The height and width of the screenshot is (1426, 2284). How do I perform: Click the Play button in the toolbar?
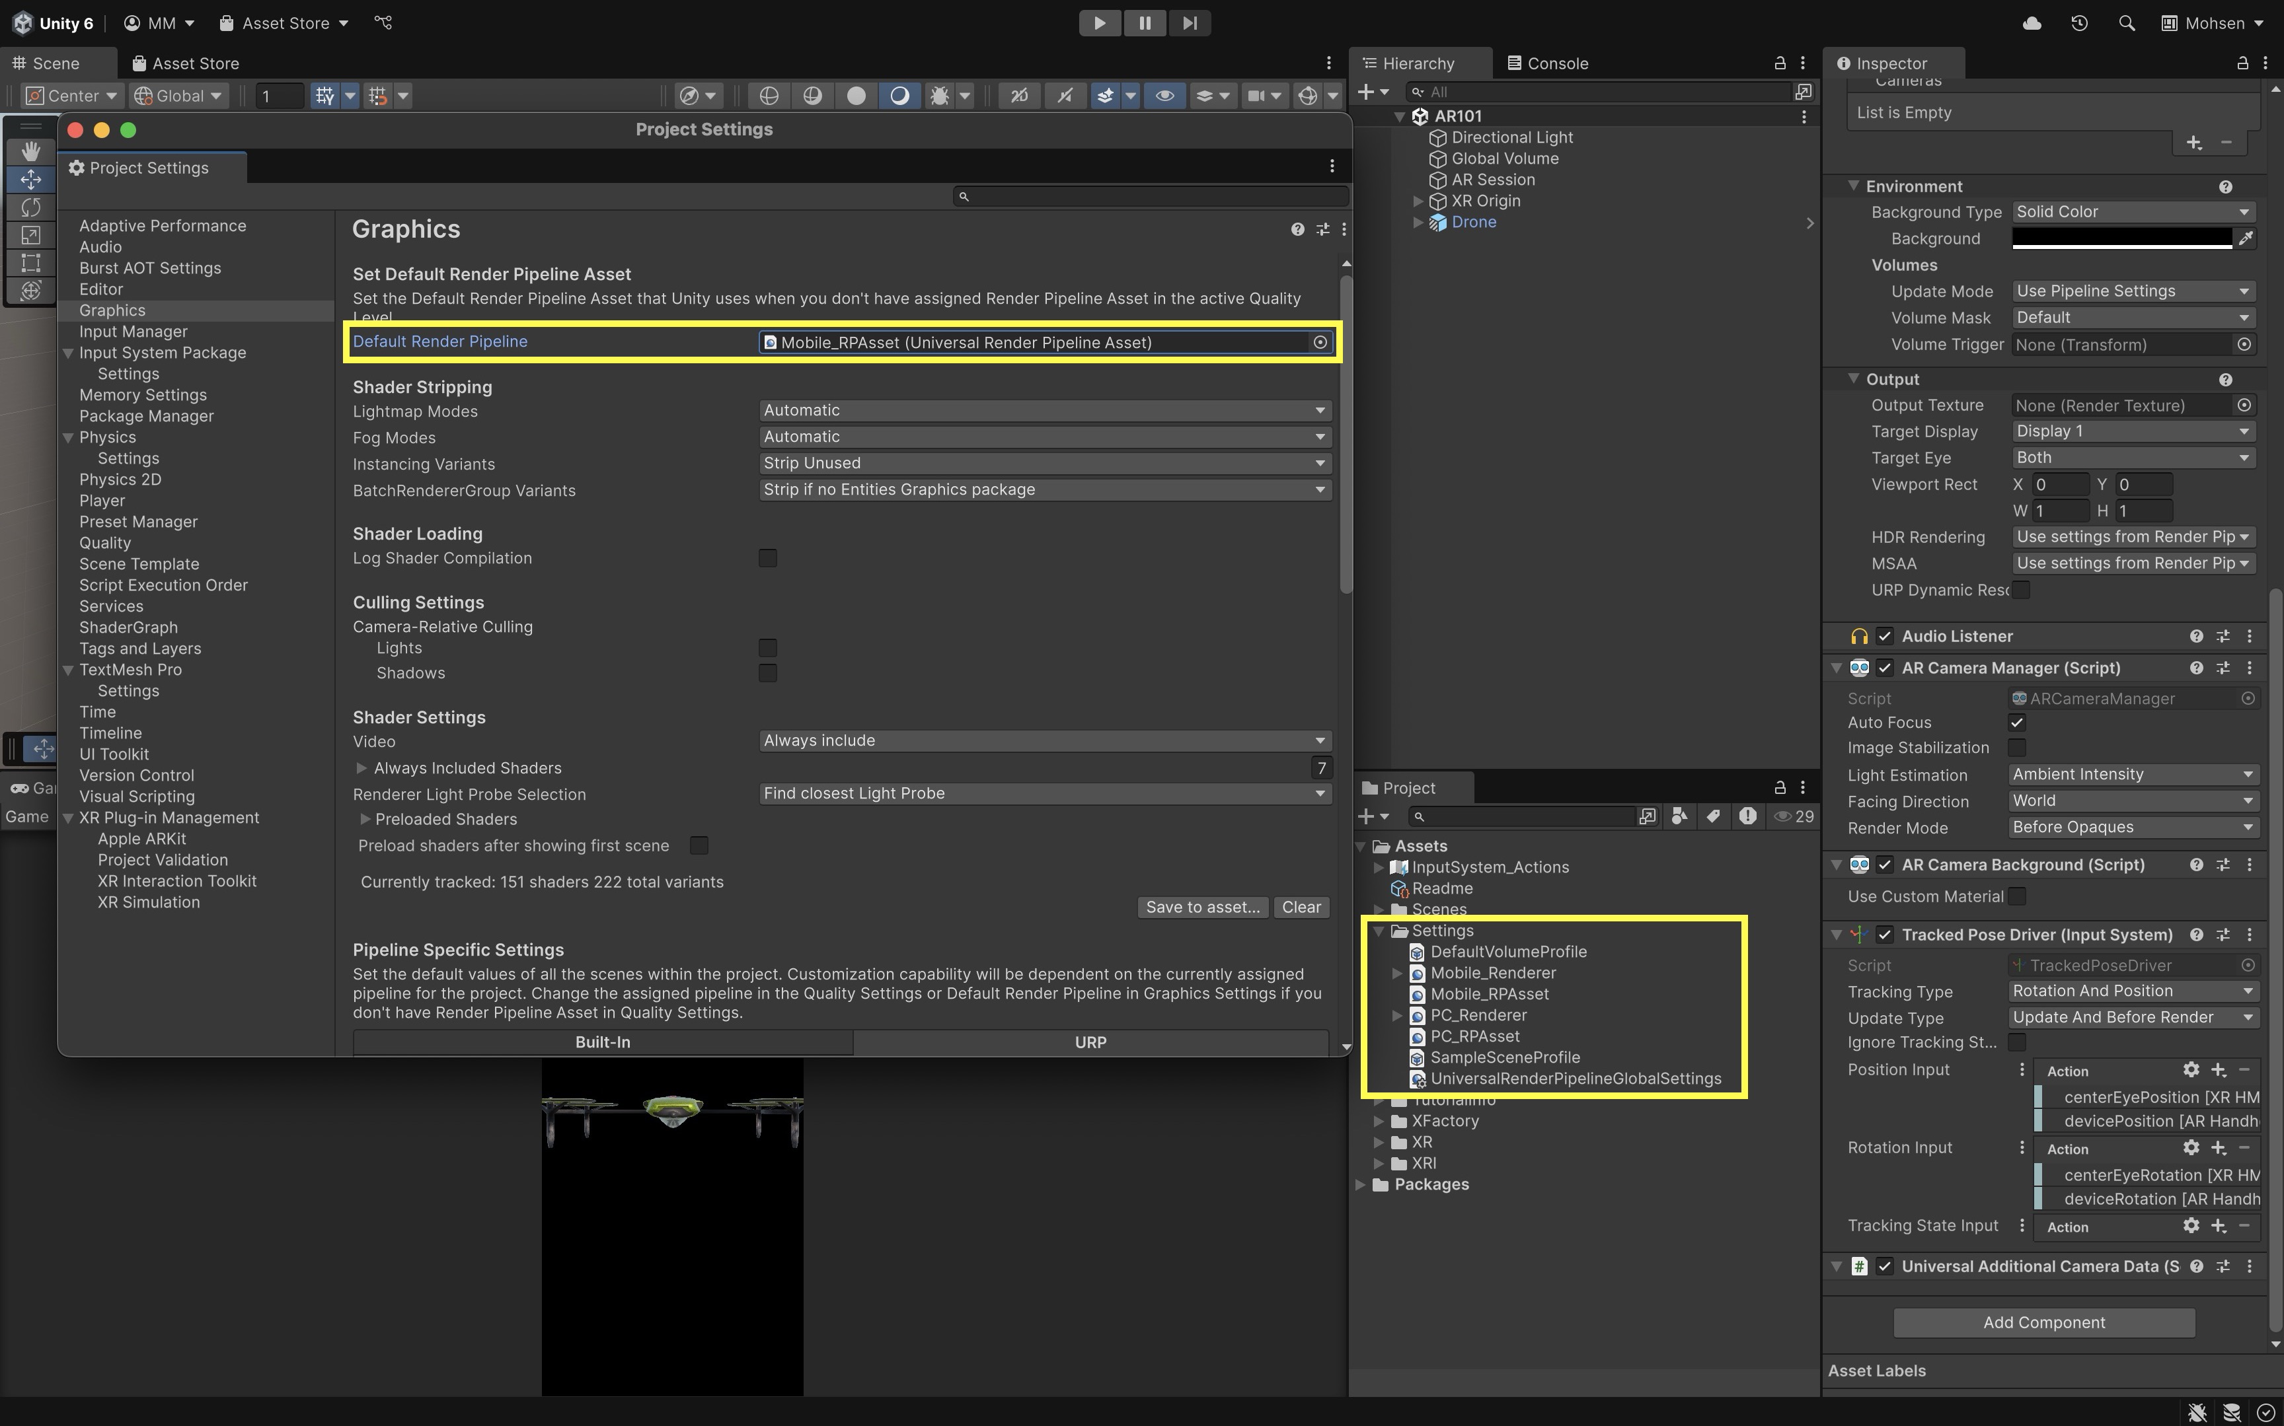coord(1099,22)
